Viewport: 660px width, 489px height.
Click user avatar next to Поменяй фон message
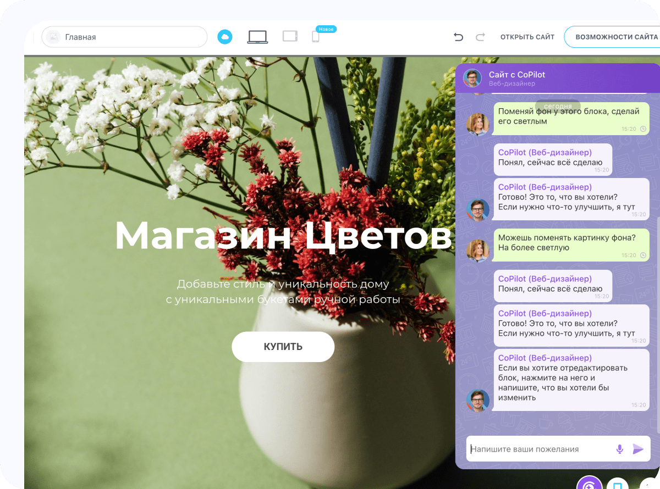coord(478,124)
